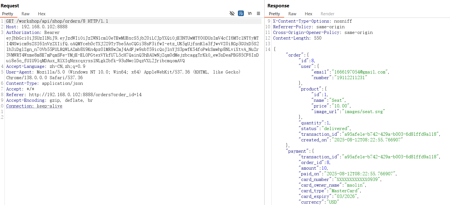Open the Response Render tab

click(328, 14)
